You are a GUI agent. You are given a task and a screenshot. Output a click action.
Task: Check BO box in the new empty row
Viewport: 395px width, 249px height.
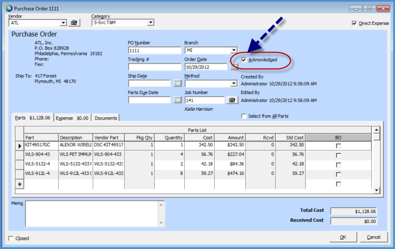pos(338,184)
